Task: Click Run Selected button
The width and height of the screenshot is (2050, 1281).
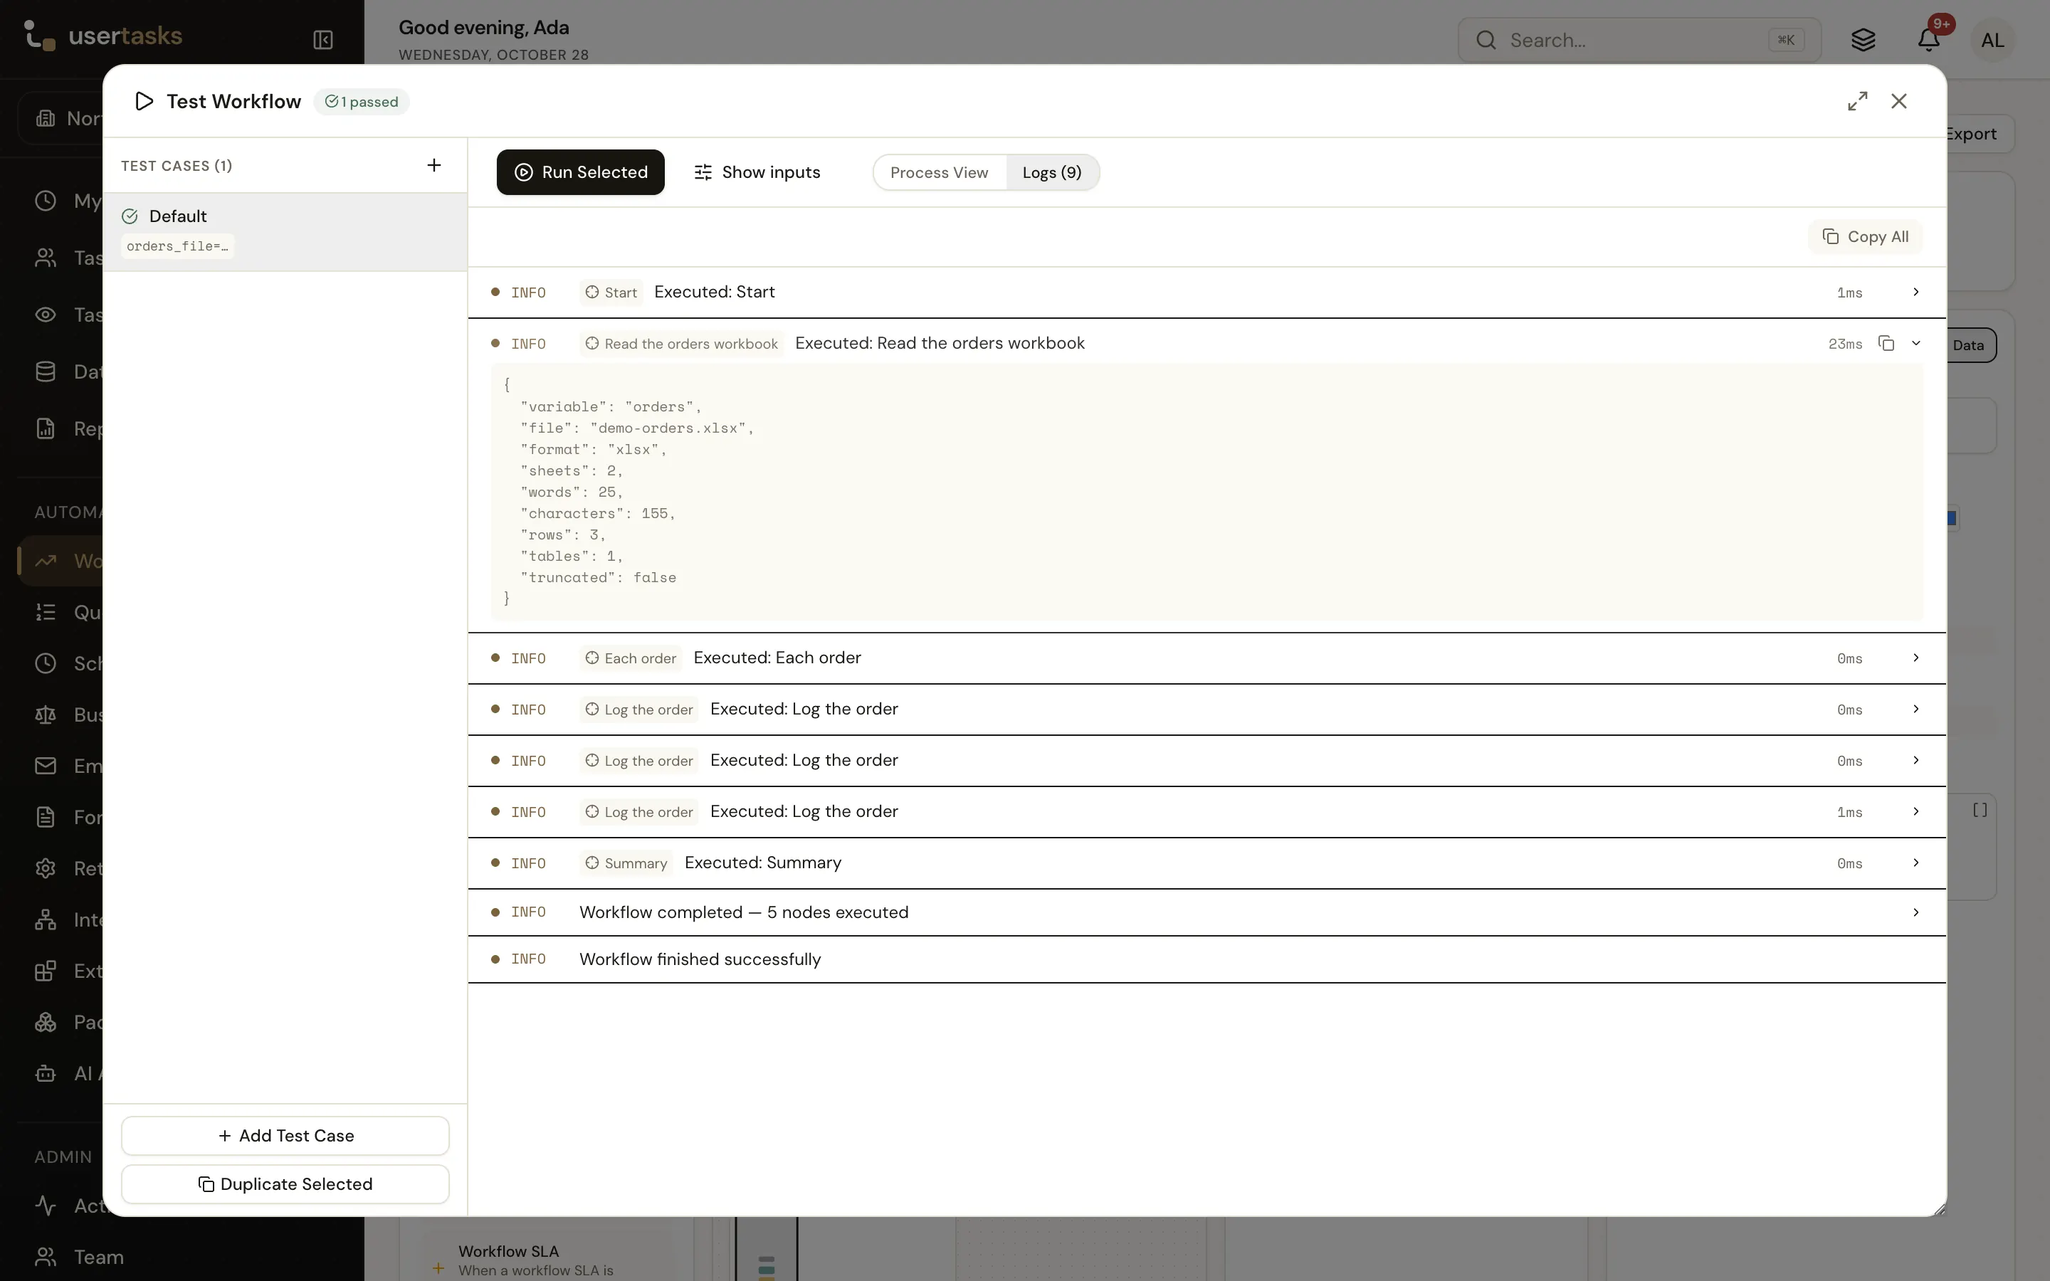Action: click(580, 172)
